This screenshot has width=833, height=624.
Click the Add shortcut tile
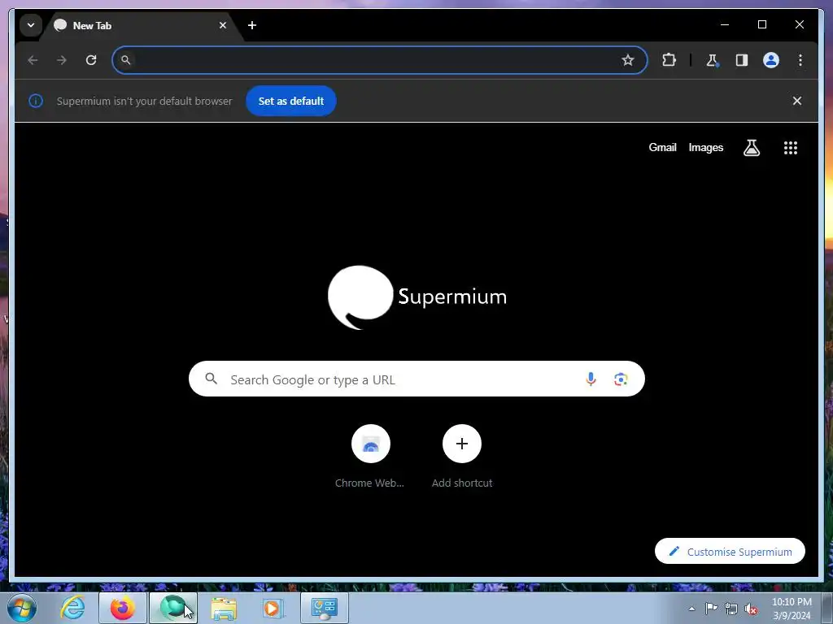[462, 457]
